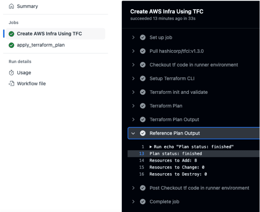Viewport: 260px width, 212px height.
Task: Click success check icon of Complete job
Action: click(143, 202)
